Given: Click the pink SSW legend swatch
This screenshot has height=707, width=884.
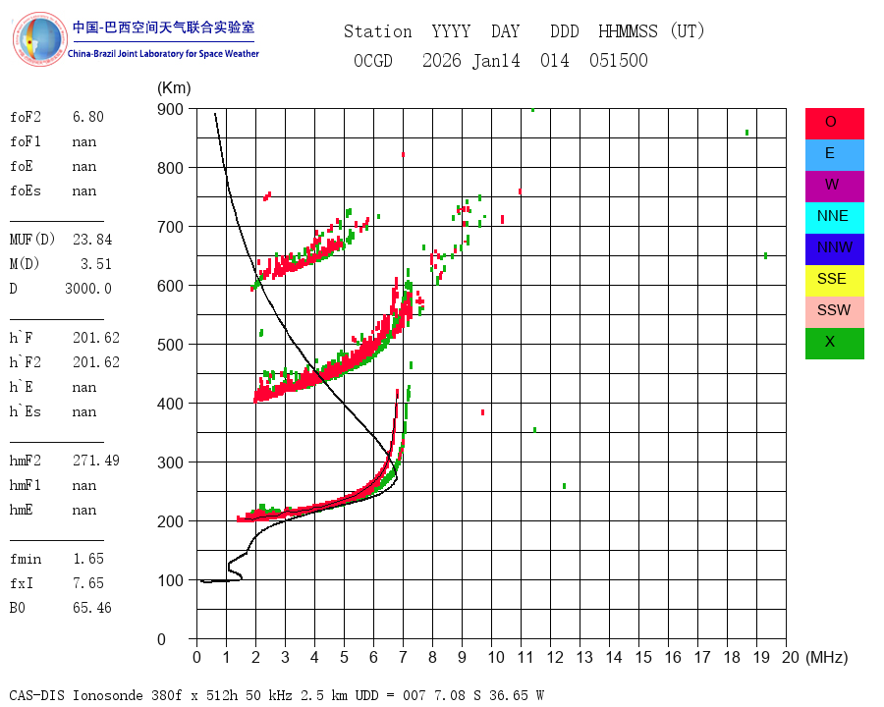Looking at the screenshot, I should tap(834, 312).
